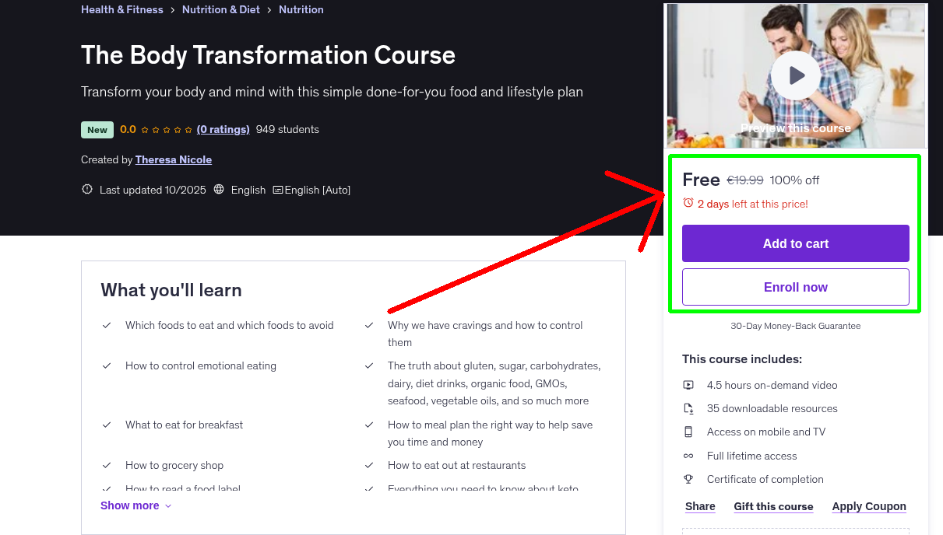This screenshot has width=943, height=535.
Task: Click the mobile and TV access icon
Action: point(688,432)
